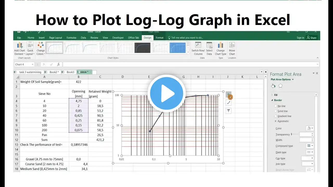The image size is (333, 187).
Task: Select the dark chart style thumbnail
Action: click(143, 48)
